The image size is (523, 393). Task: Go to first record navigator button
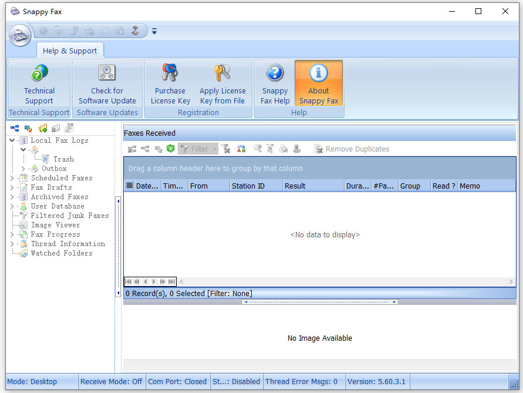point(129,282)
